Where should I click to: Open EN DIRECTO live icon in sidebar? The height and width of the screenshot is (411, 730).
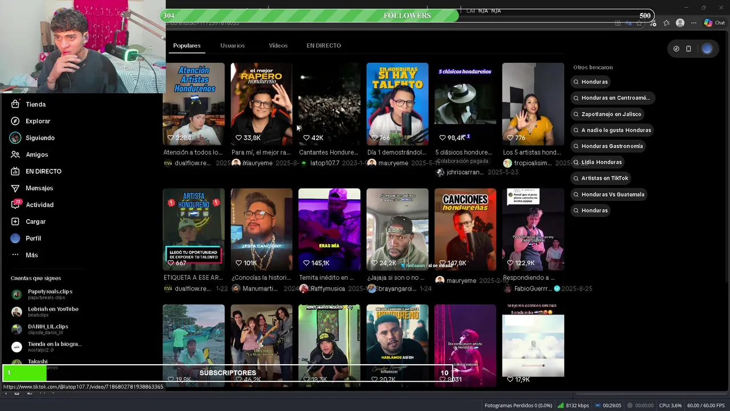[x=15, y=171]
